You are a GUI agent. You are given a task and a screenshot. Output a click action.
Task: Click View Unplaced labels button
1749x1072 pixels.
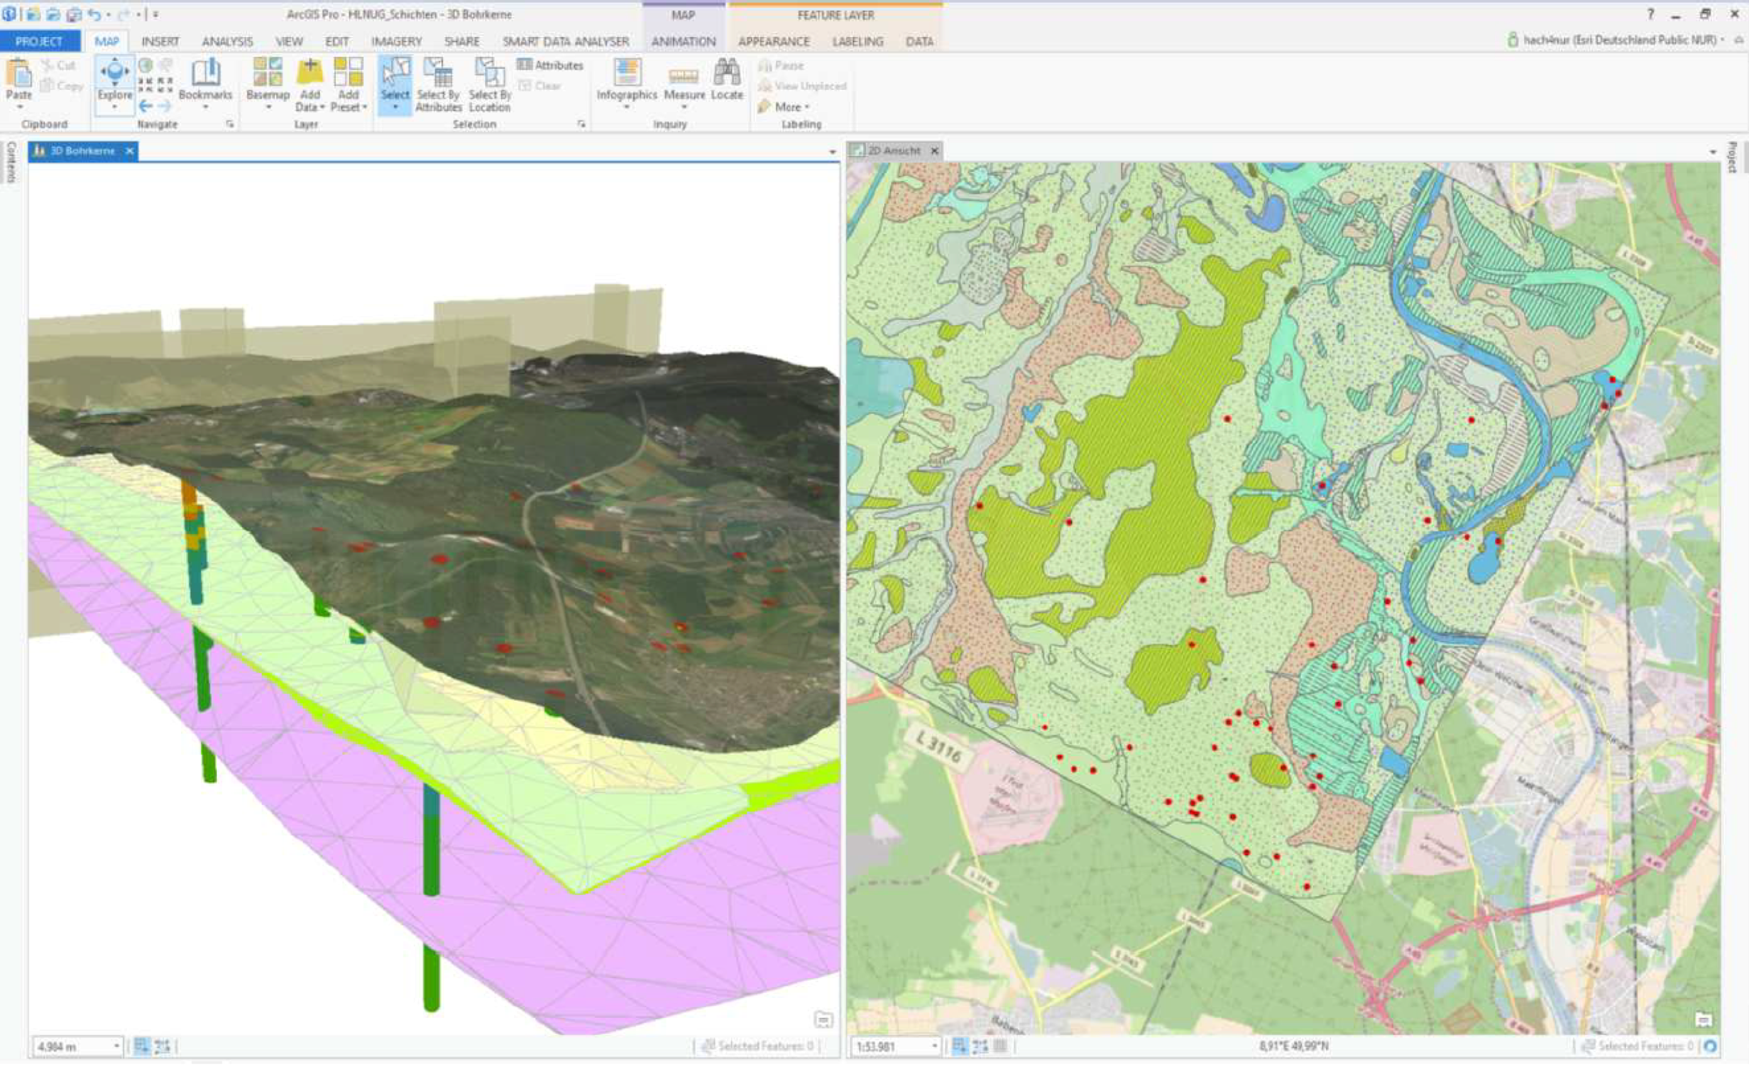[x=802, y=86]
